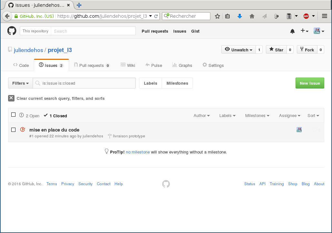
Task: Expand the Adblock Plus dropdown arrow
Action: (313, 16)
